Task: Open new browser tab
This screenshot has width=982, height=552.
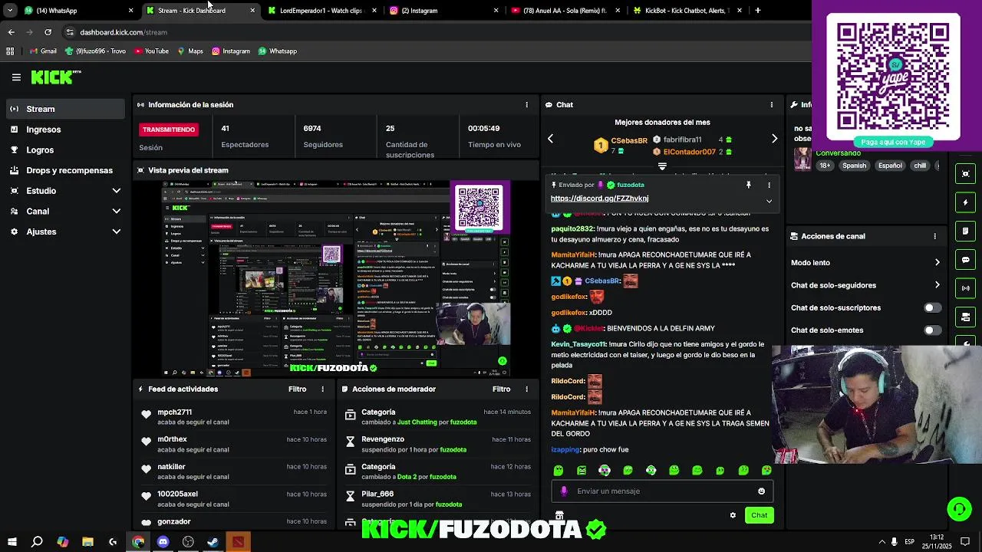Action: [x=757, y=11]
